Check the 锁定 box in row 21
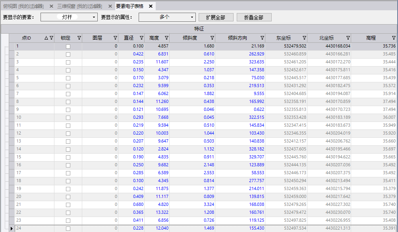This screenshot has height=232, width=398. click(68, 205)
